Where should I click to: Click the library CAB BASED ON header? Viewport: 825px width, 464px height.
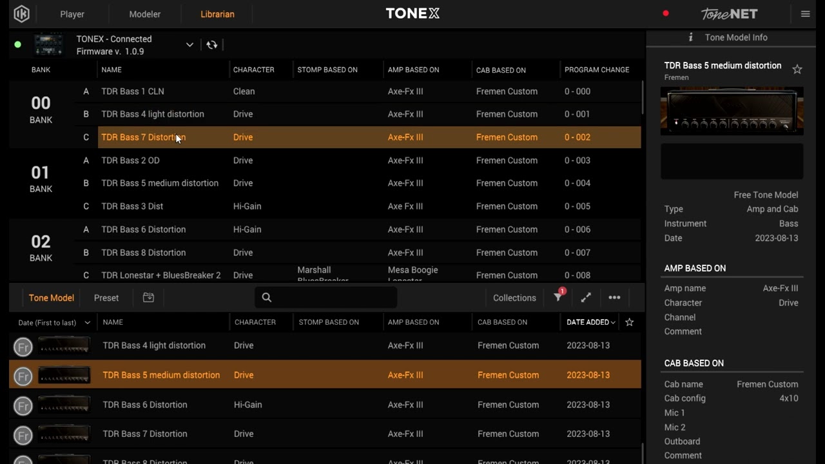click(502, 322)
